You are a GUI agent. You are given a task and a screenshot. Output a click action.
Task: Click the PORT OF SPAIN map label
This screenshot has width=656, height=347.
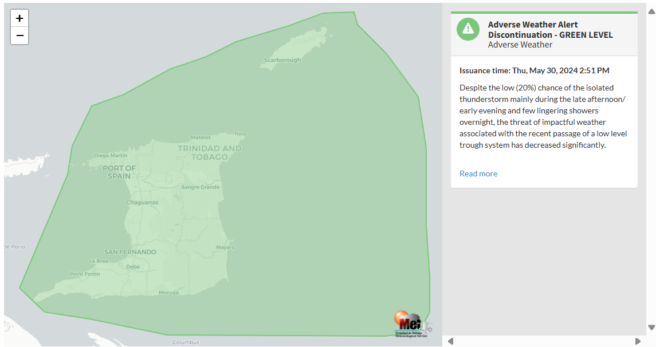point(119,172)
